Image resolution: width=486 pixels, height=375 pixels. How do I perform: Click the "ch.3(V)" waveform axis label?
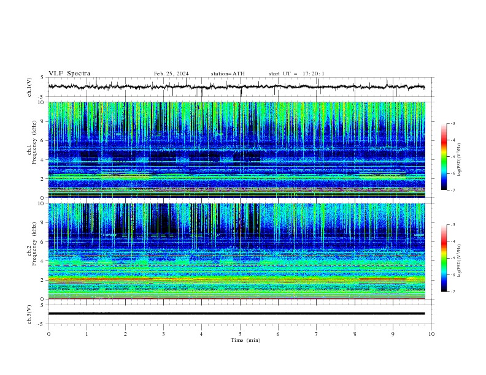coord(29,314)
